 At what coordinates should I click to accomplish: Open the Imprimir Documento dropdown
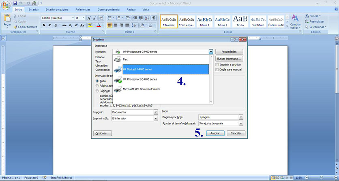(x=156, y=112)
